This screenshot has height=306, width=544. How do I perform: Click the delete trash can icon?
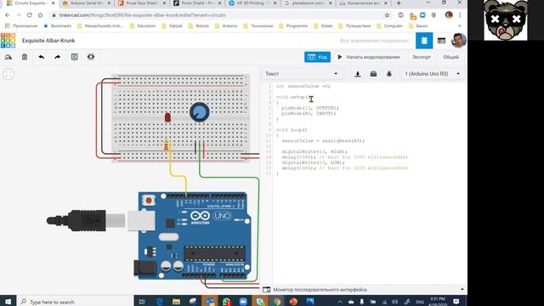pos(25,57)
